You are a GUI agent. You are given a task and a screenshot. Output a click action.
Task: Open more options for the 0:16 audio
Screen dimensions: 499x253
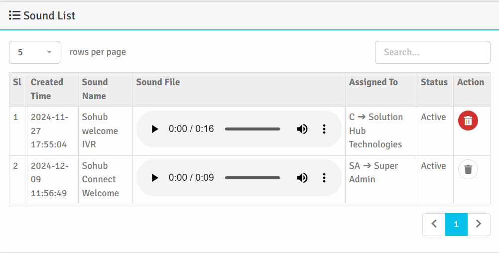click(x=324, y=129)
